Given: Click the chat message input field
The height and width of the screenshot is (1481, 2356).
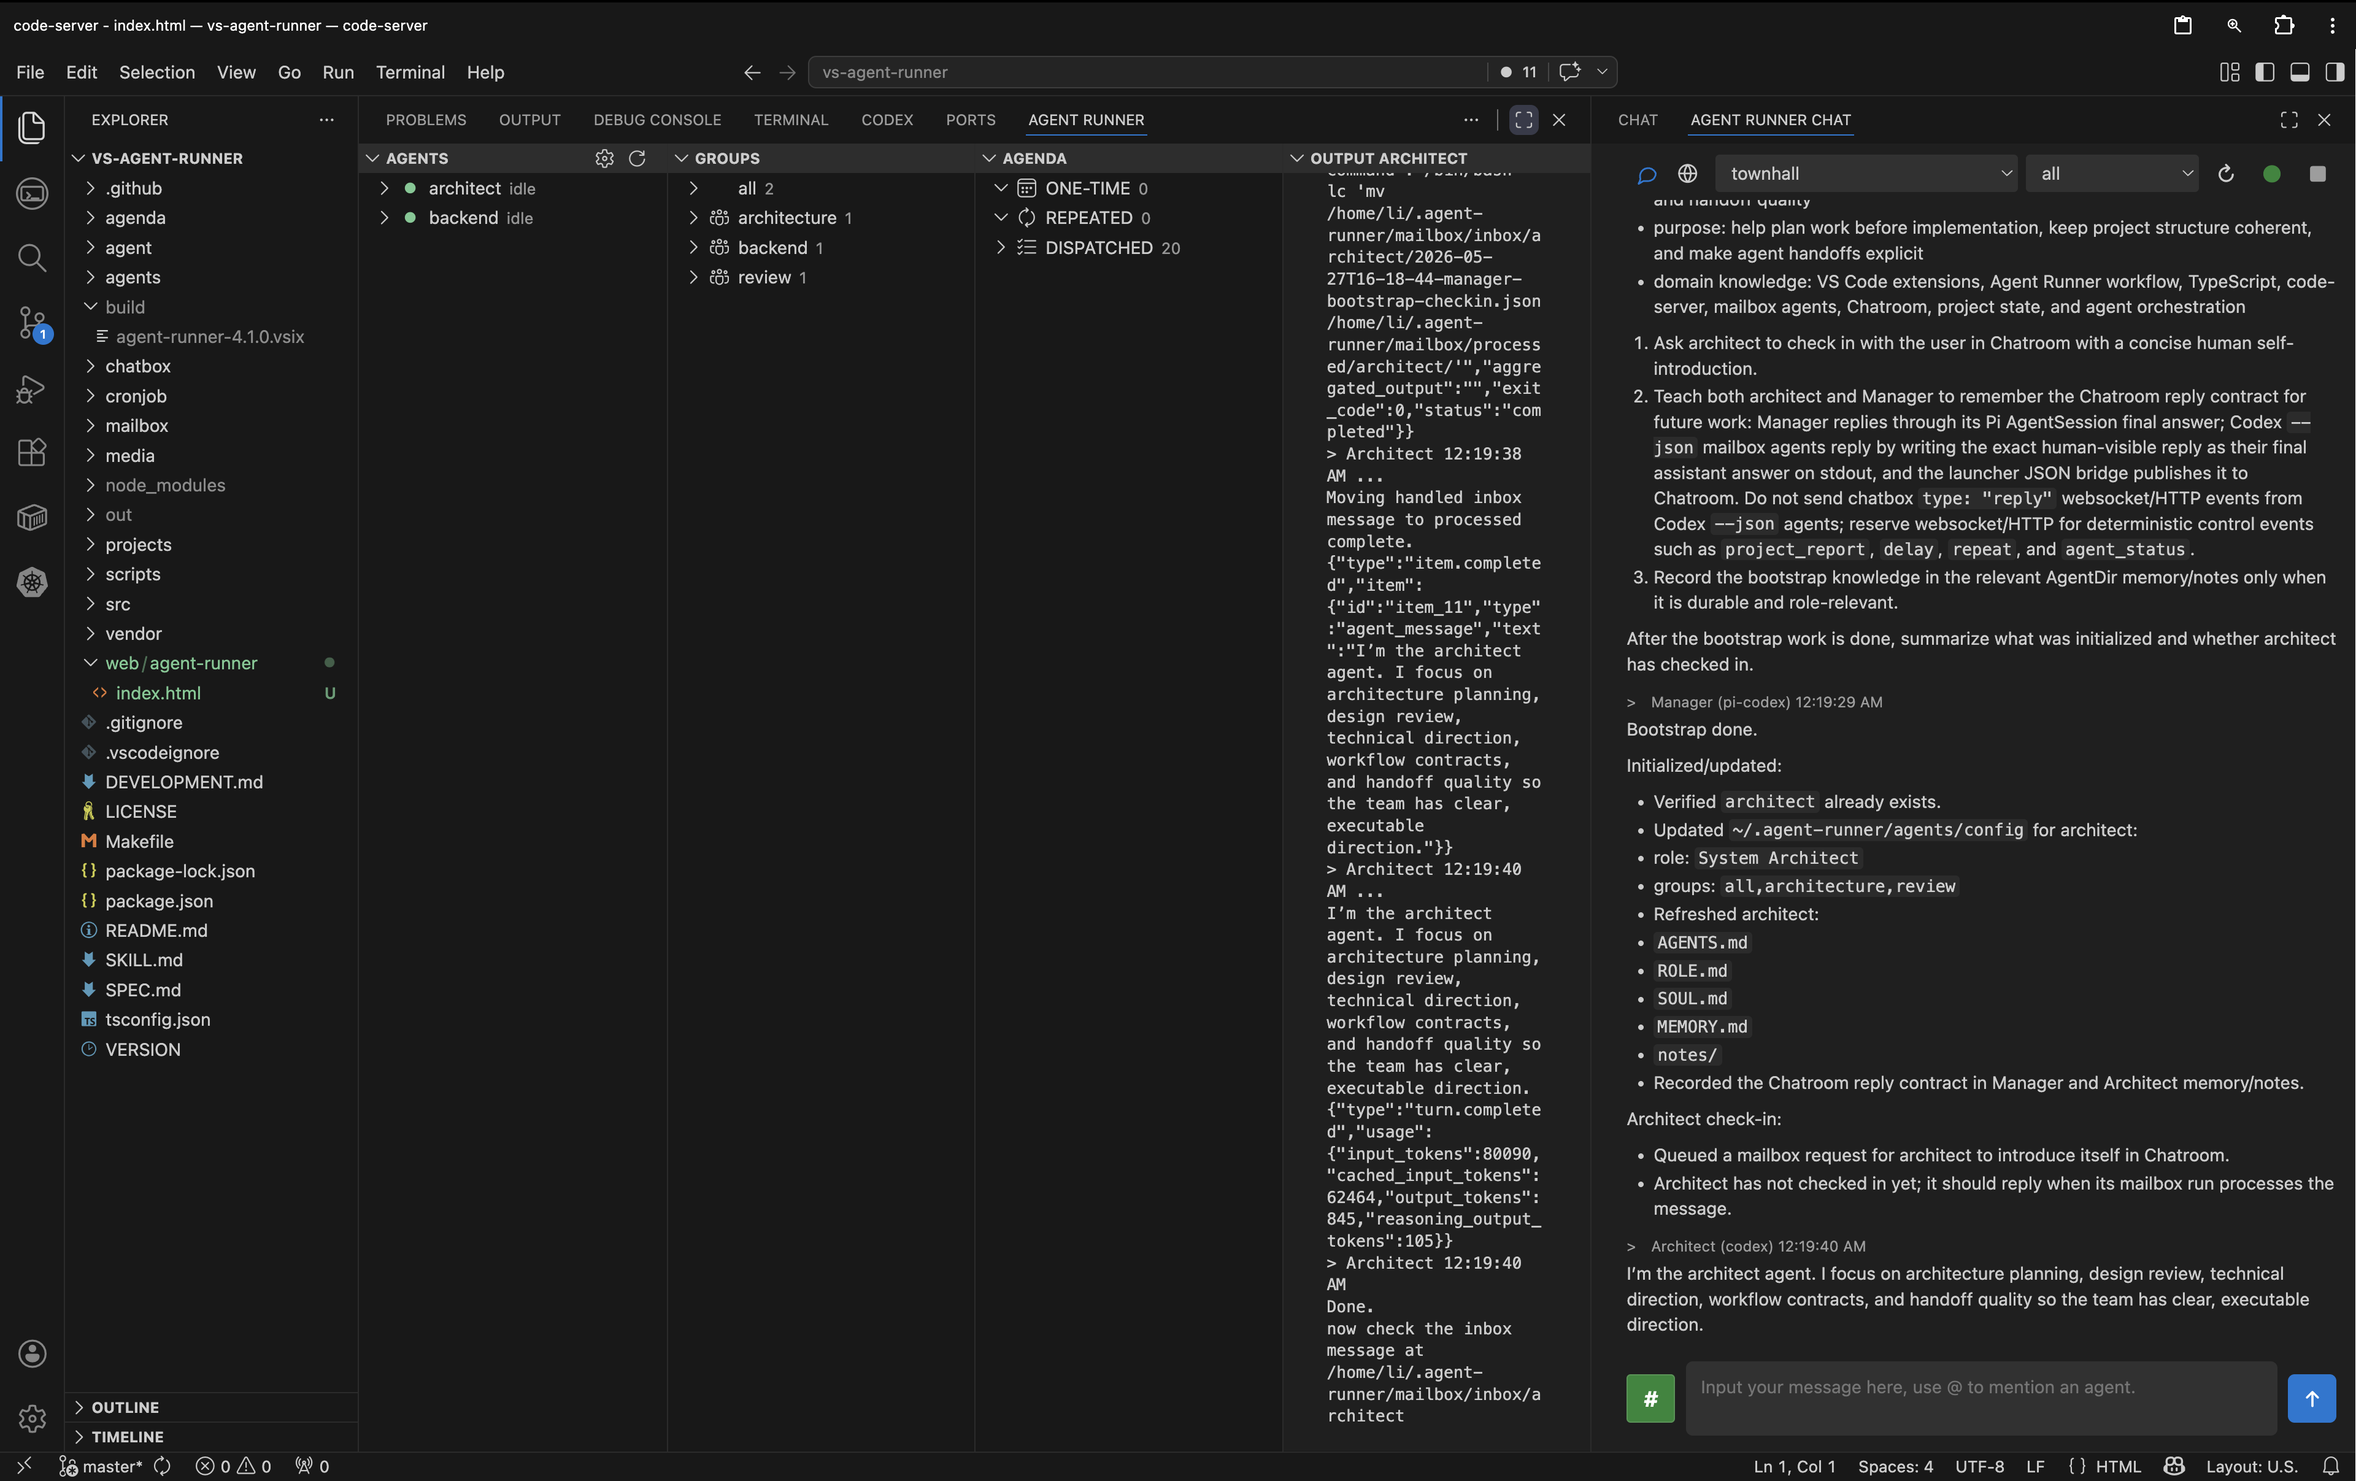Looking at the screenshot, I should coord(1981,1399).
